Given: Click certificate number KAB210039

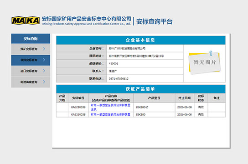Looking at the screenshot, I should 78,107.
